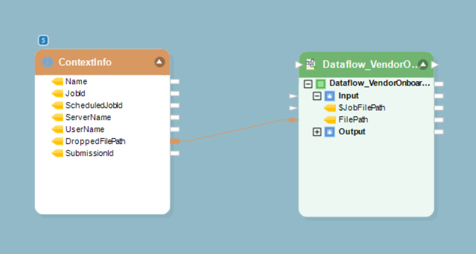
Task: Collapse the Input node in Dataflow tree
Action: click(x=317, y=96)
